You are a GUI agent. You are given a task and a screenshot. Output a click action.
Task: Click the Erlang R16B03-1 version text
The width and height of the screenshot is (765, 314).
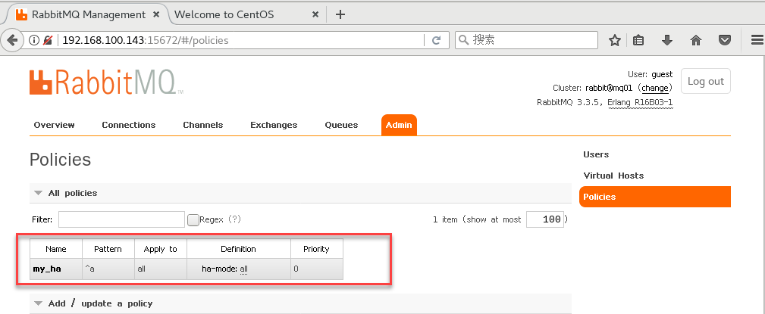(x=640, y=103)
